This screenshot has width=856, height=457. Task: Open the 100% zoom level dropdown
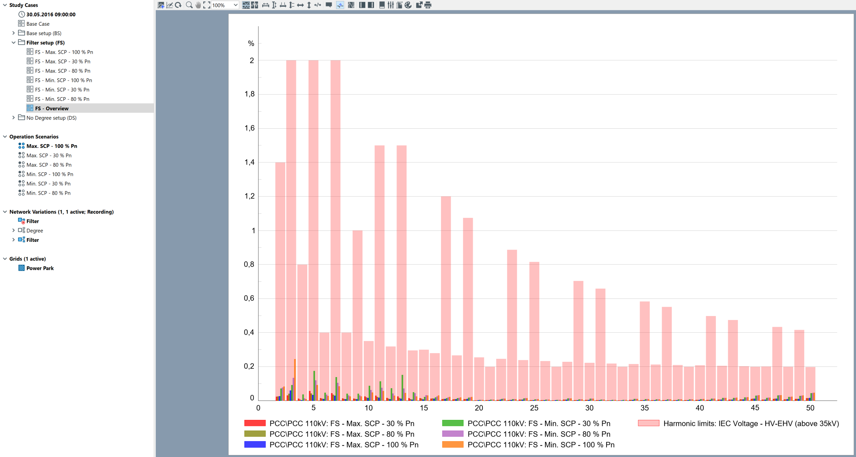(225, 5)
